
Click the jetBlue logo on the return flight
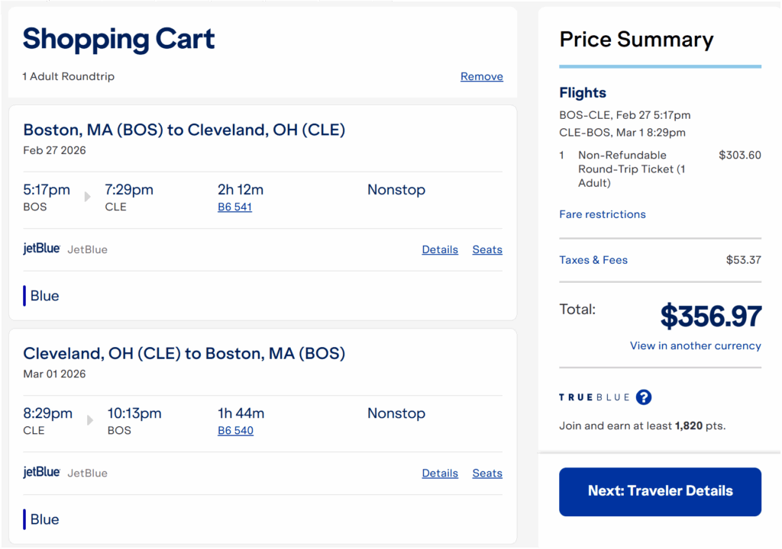[41, 472]
